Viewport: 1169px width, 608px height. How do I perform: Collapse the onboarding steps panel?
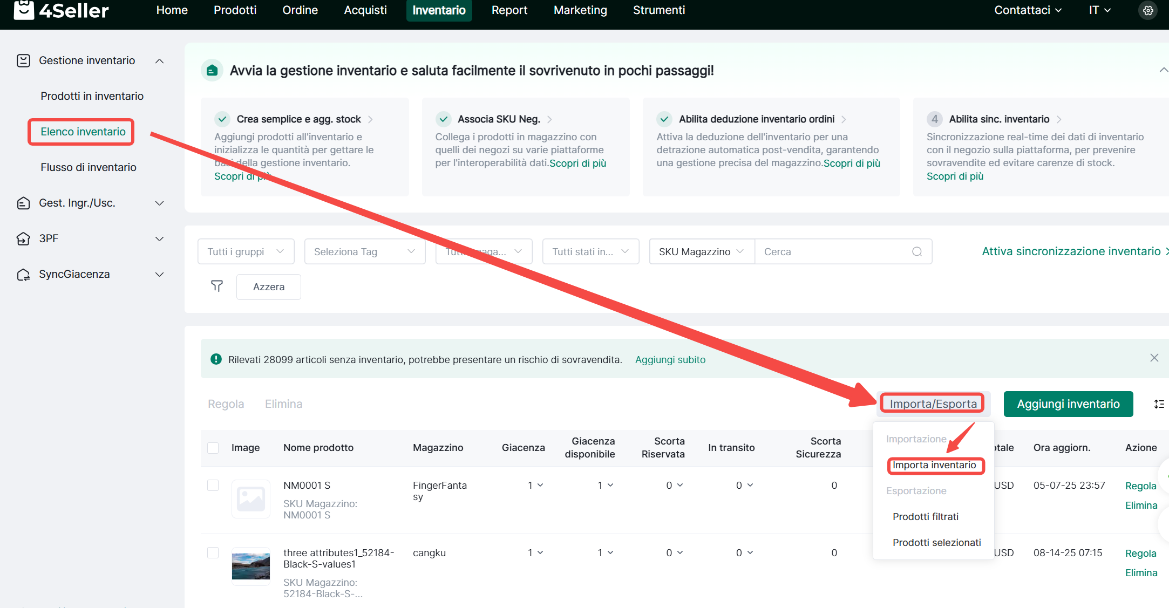point(1163,70)
